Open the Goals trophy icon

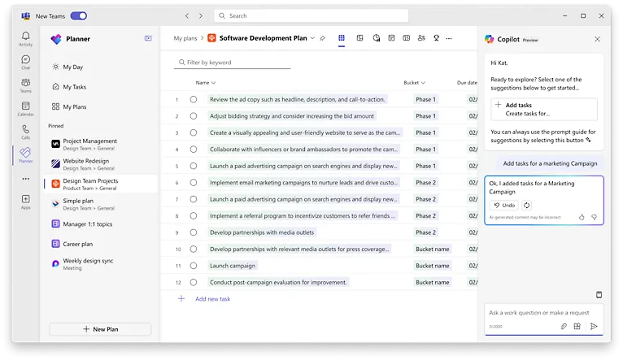(x=436, y=38)
